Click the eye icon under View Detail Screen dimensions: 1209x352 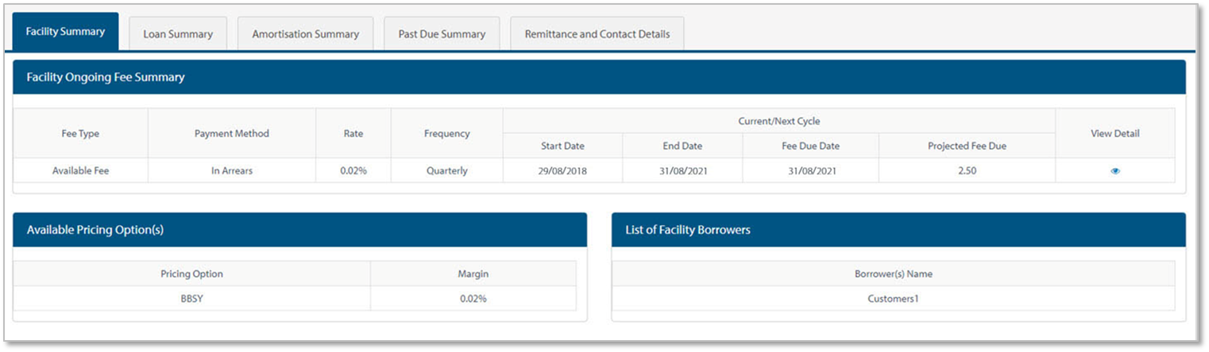[x=1114, y=170]
